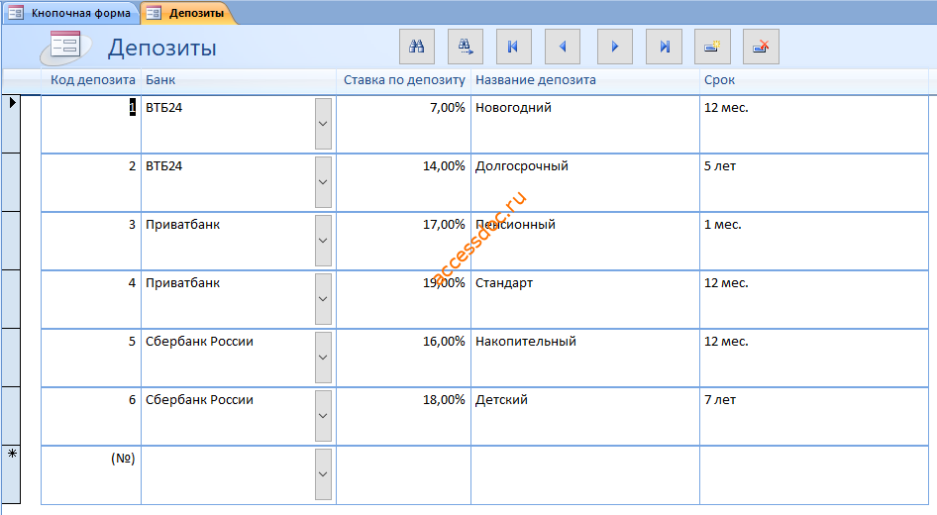Click the form icon on Депозиты tab
937x515 pixels.
(154, 13)
